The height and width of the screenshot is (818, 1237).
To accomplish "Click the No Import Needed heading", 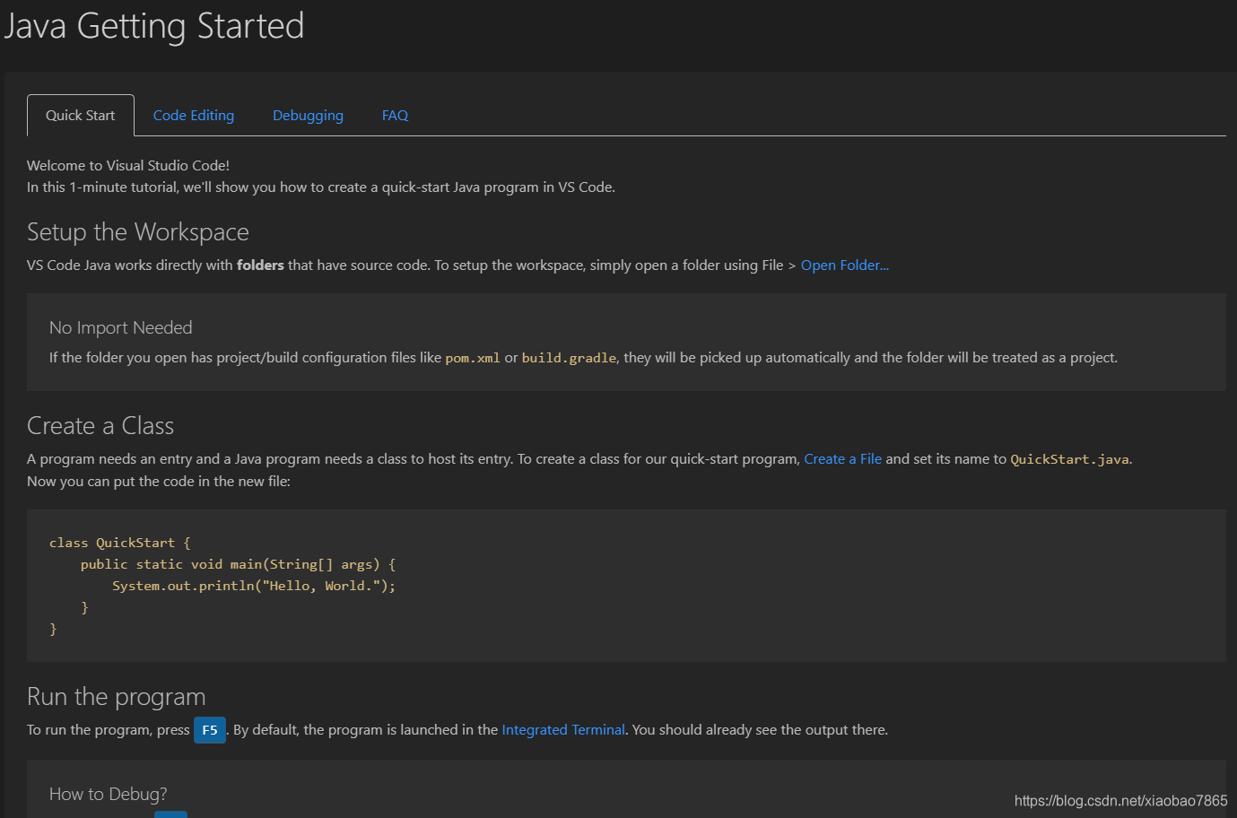I will click(121, 328).
